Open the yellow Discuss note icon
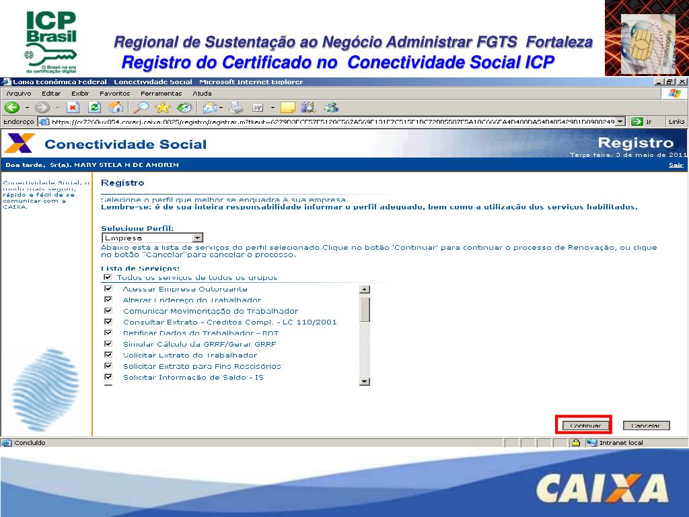Screen dimensions: 689x517 click(x=288, y=108)
